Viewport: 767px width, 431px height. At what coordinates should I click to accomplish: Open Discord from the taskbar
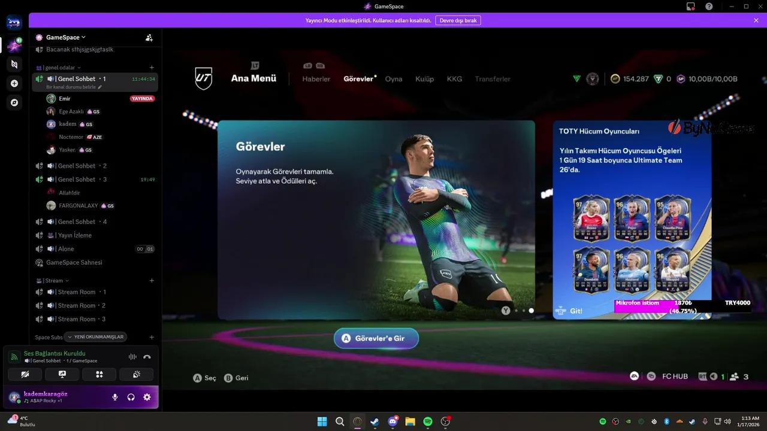tap(393, 421)
